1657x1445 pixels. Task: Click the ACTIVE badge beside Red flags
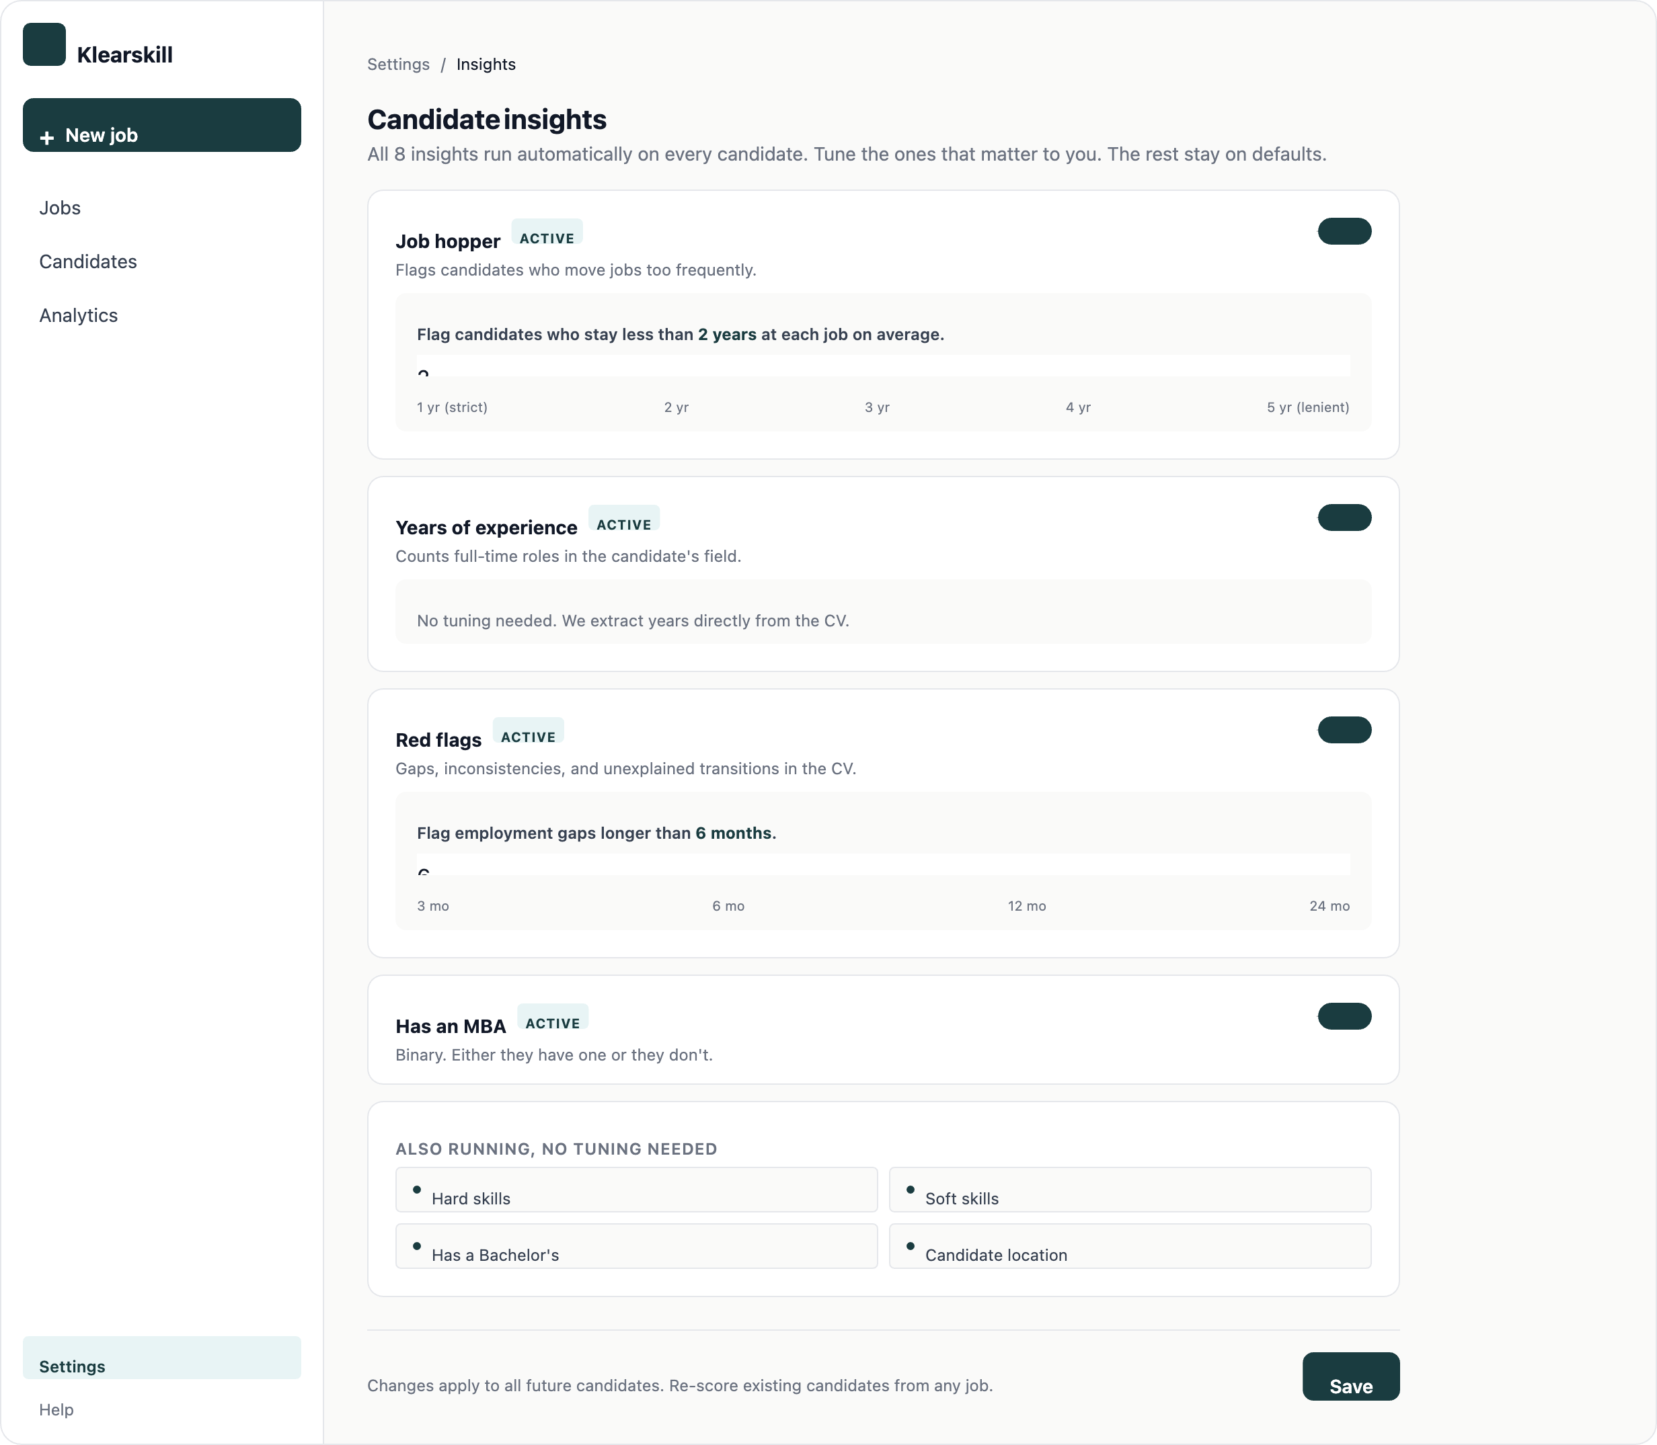click(x=529, y=731)
